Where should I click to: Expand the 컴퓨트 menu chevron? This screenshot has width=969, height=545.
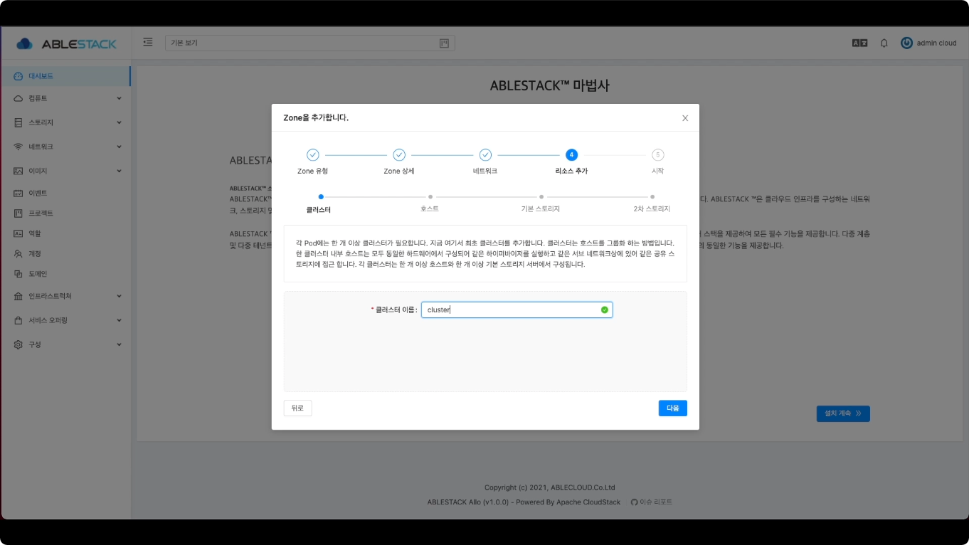pos(119,98)
